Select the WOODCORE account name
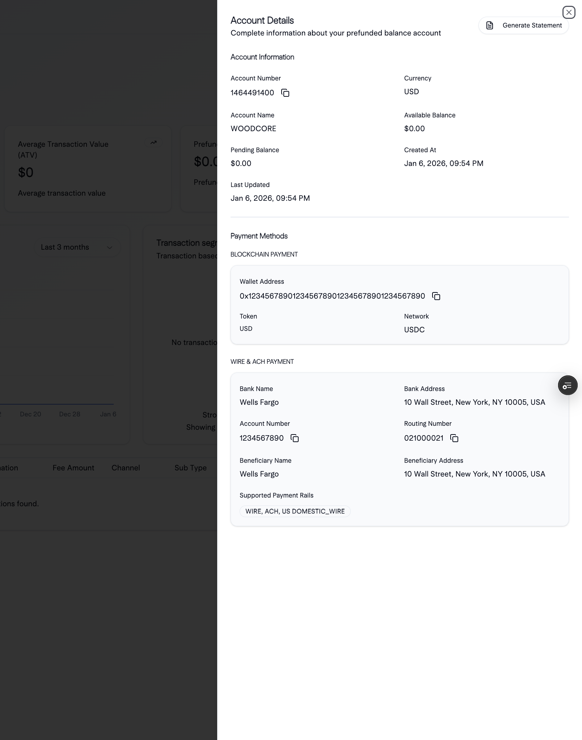Screen dimensions: 582x740 coord(253,129)
